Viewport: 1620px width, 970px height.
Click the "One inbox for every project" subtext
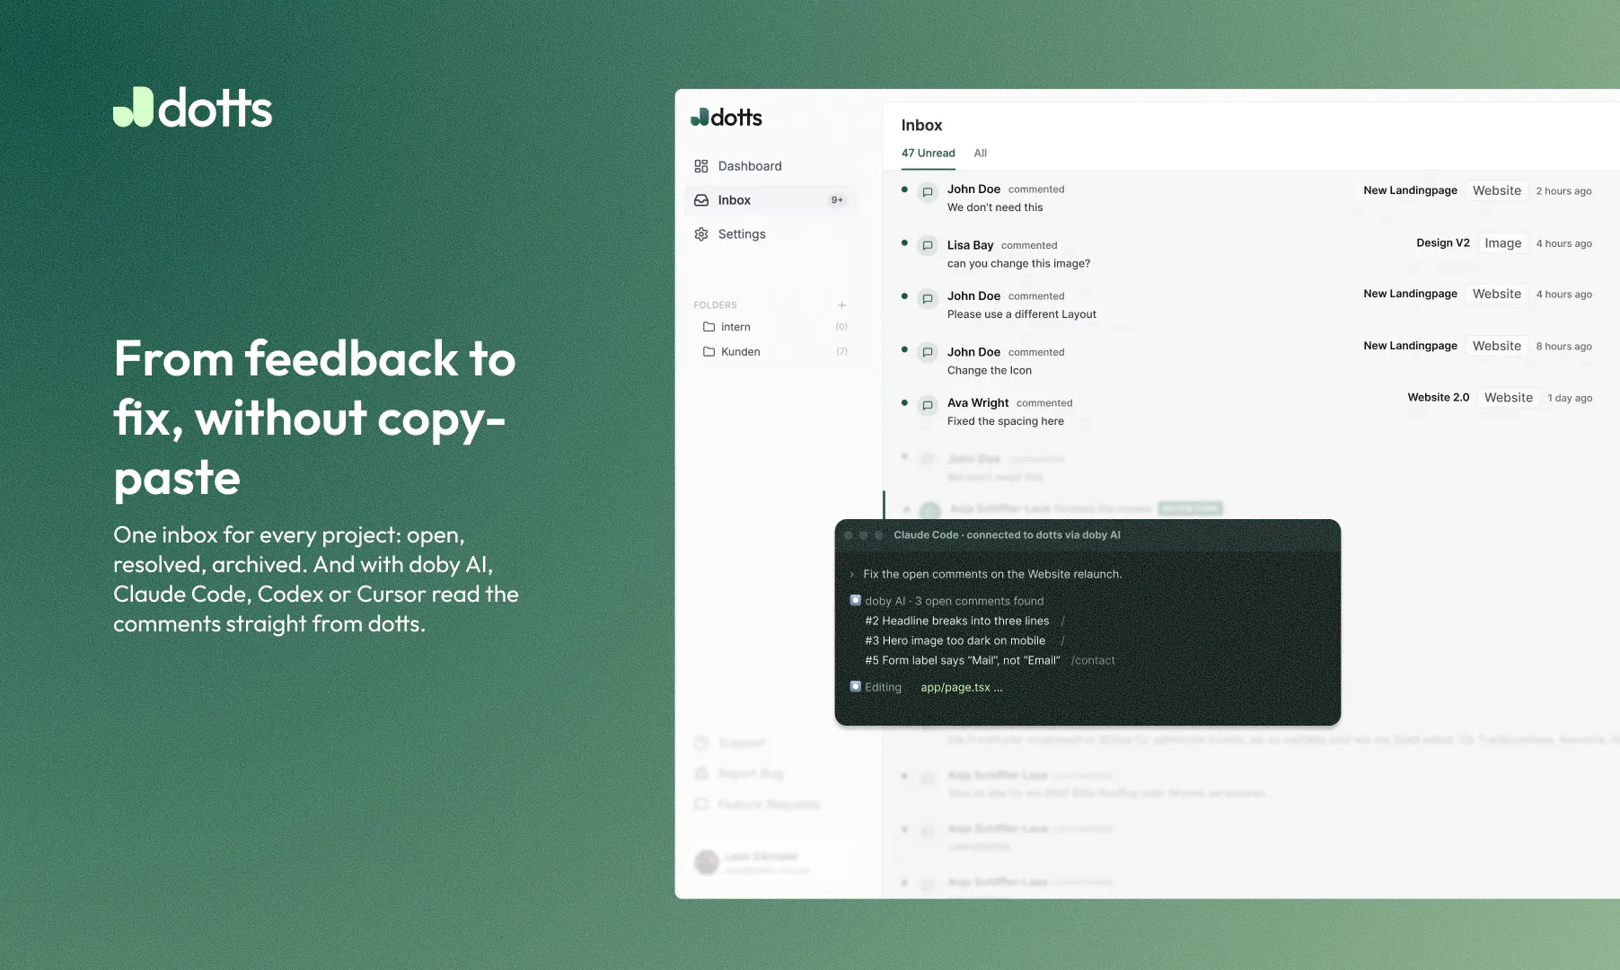click(316, 579)
